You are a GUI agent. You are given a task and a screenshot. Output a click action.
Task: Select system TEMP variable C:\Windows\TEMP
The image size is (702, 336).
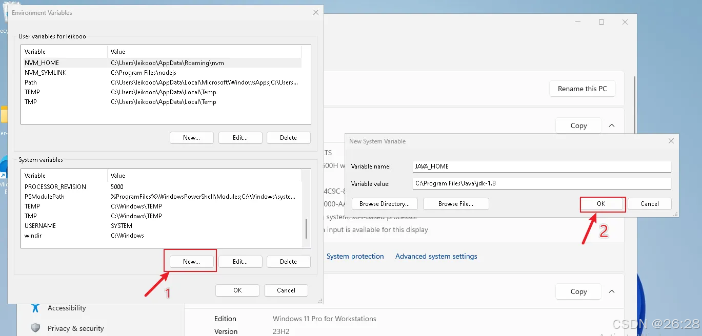[161, 206]
